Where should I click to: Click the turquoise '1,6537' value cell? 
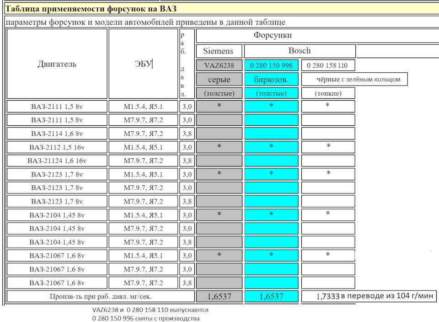(271, 296)
